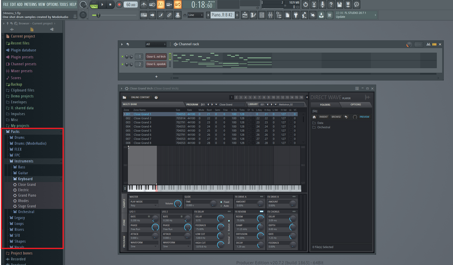Click the shopping cart content library icon
The height and width of the screenshot is (265, 453).
coord(330,15)
